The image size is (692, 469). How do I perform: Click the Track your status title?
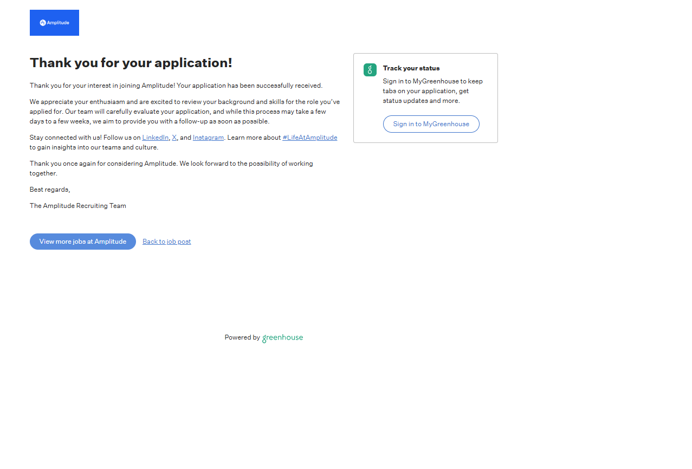click(x=411, y=68)
